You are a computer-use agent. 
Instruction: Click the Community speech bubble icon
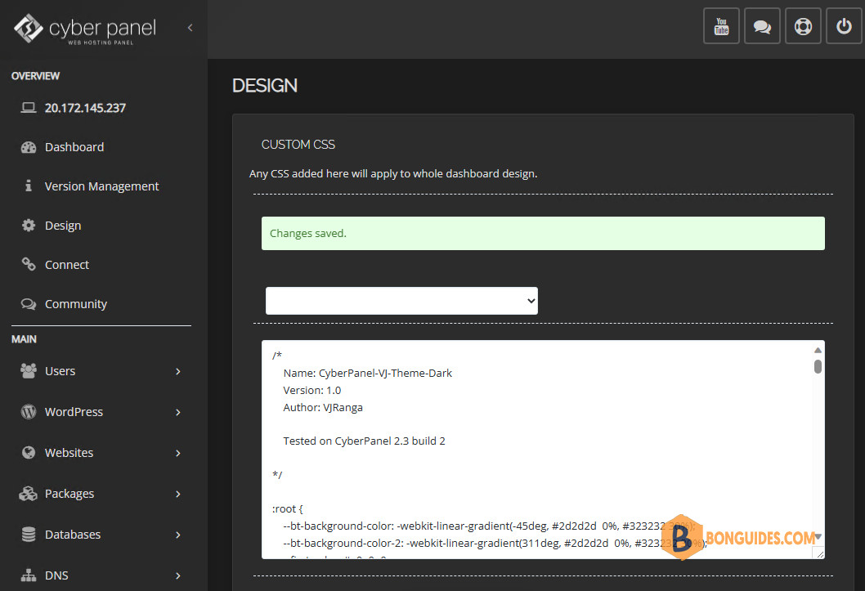(x=28, y=304)
